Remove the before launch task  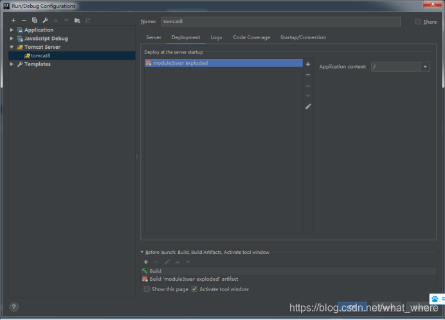pyautogui.click(x=156, y=262)
